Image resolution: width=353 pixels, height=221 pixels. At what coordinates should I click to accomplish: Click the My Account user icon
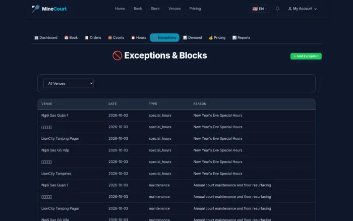click(290, 9)
